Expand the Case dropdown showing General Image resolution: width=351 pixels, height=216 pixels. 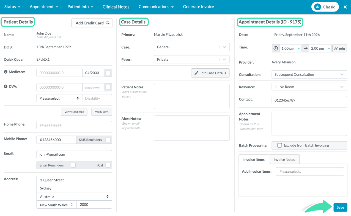tap(192, 47)
